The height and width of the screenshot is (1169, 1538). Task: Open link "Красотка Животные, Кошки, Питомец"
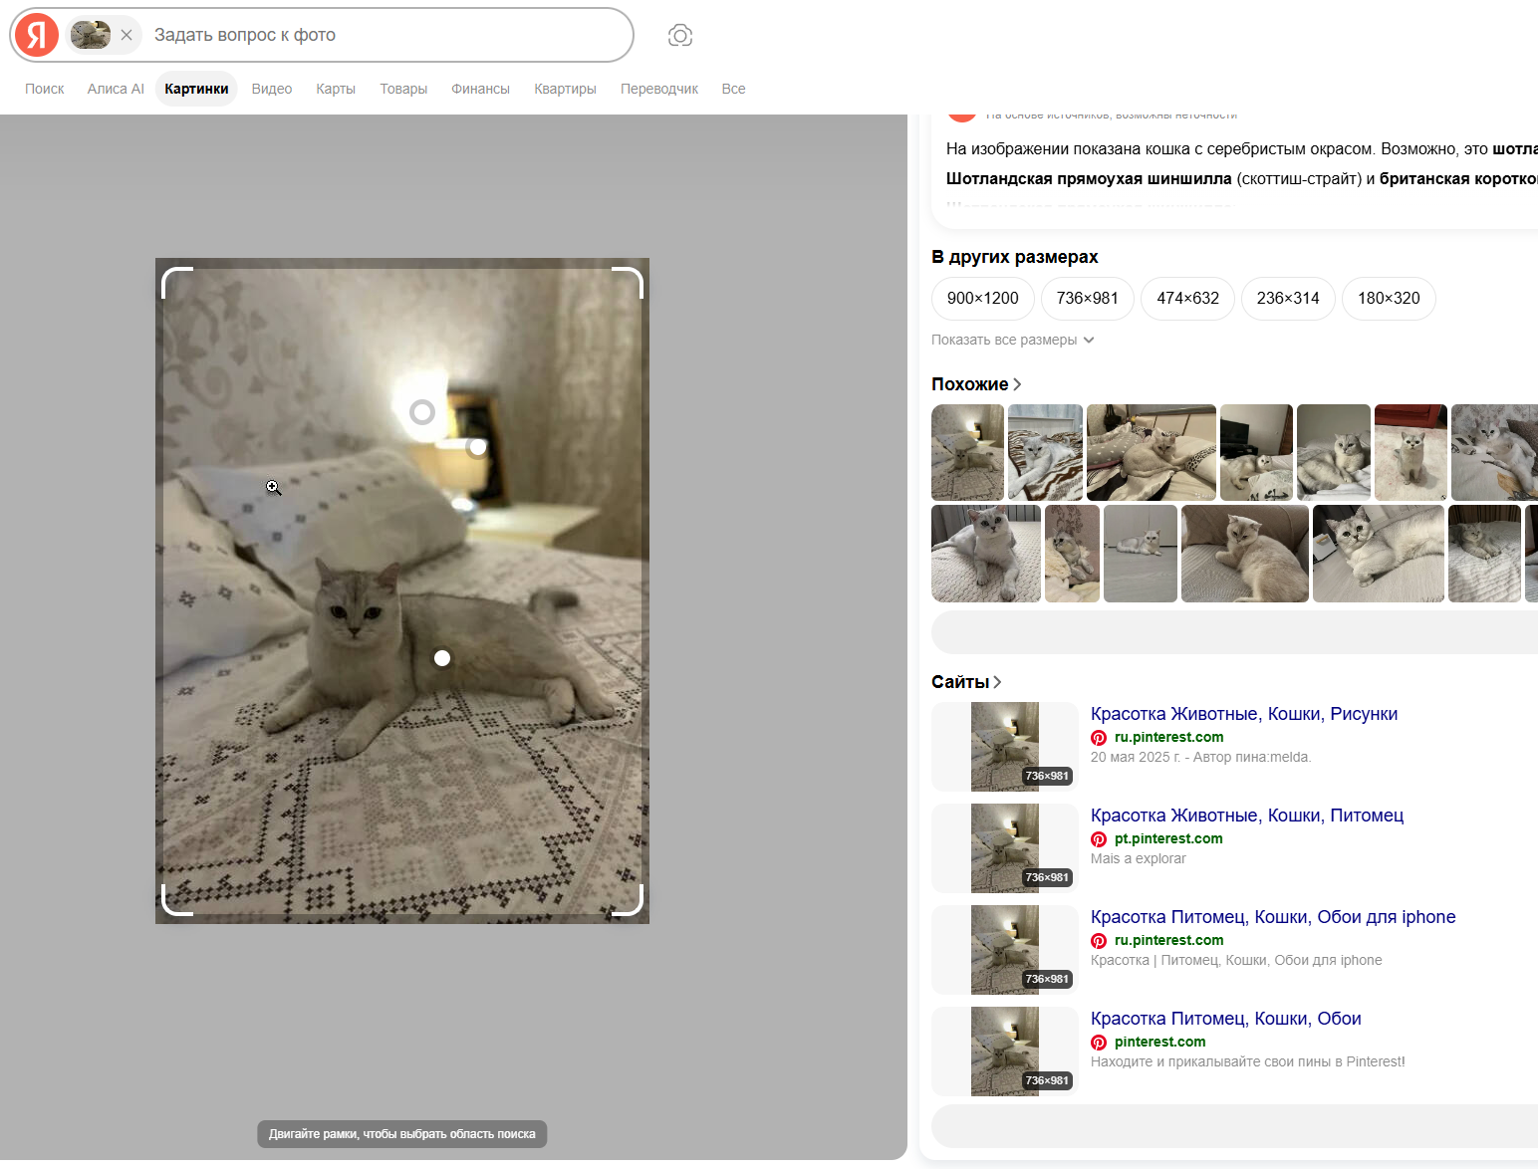(x=1247, y=816)
